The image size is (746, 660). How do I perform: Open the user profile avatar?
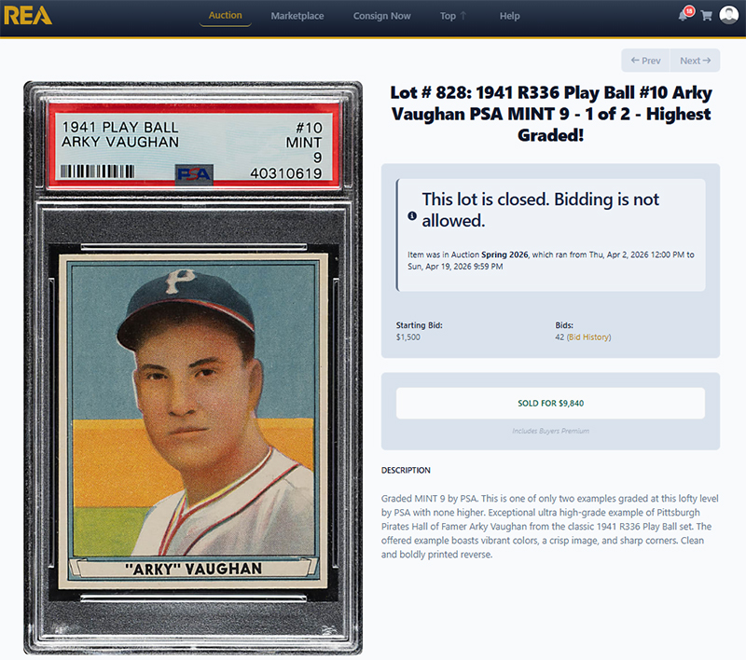click(x=728, y=15)
